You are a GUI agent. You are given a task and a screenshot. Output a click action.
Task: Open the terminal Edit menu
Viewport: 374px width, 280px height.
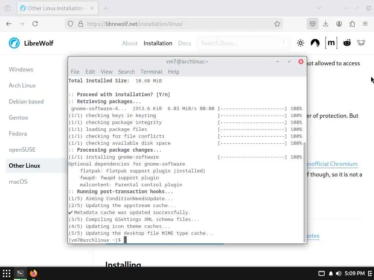pyautogui.click(x=90, y=72)
